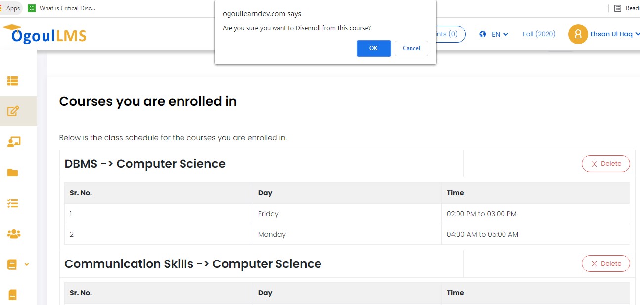Confirm disenrollment with the OK button
The image size is (640, 305).
(373, 48)
